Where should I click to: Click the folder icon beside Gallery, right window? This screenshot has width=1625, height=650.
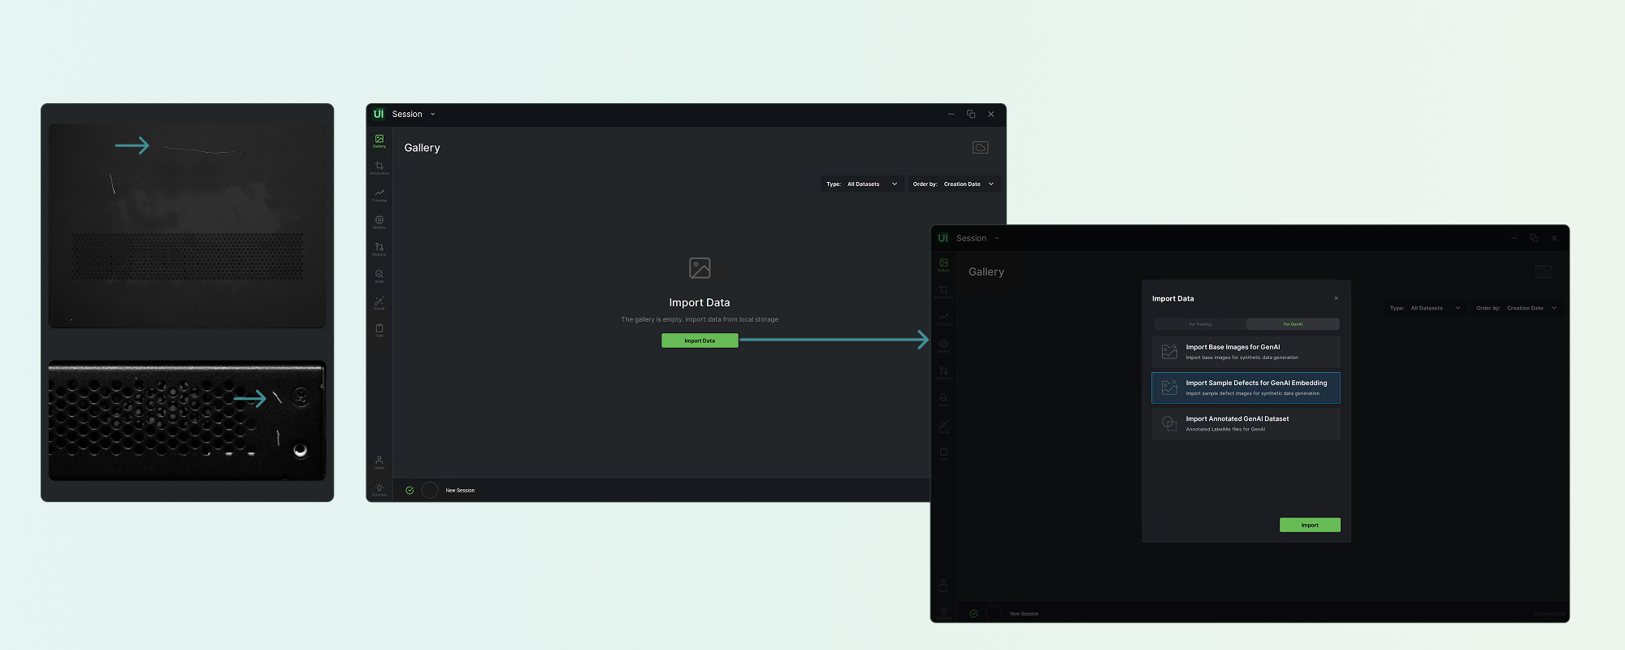coord(1544,271)
